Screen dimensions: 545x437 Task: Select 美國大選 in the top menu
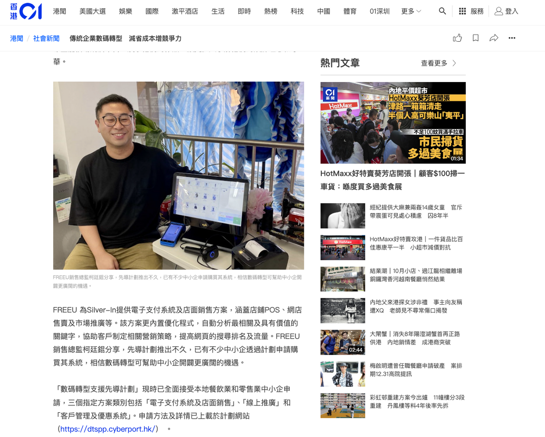pyautogui.click(x=92, y=11)
